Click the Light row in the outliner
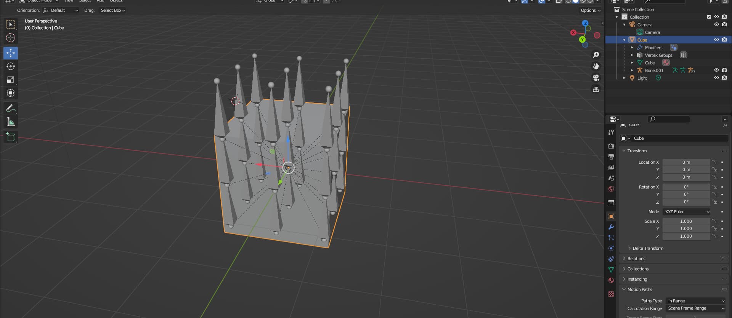Viewport: 732px width, 318px height. (x=668, y=78)
